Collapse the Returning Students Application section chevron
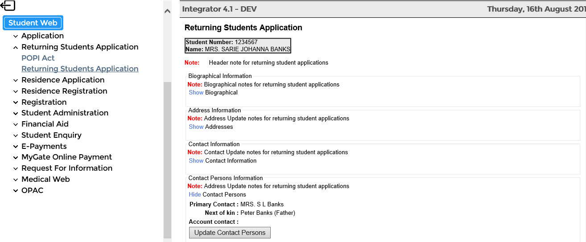The height and width of the screenshot is (242, 586). [16, 47]
